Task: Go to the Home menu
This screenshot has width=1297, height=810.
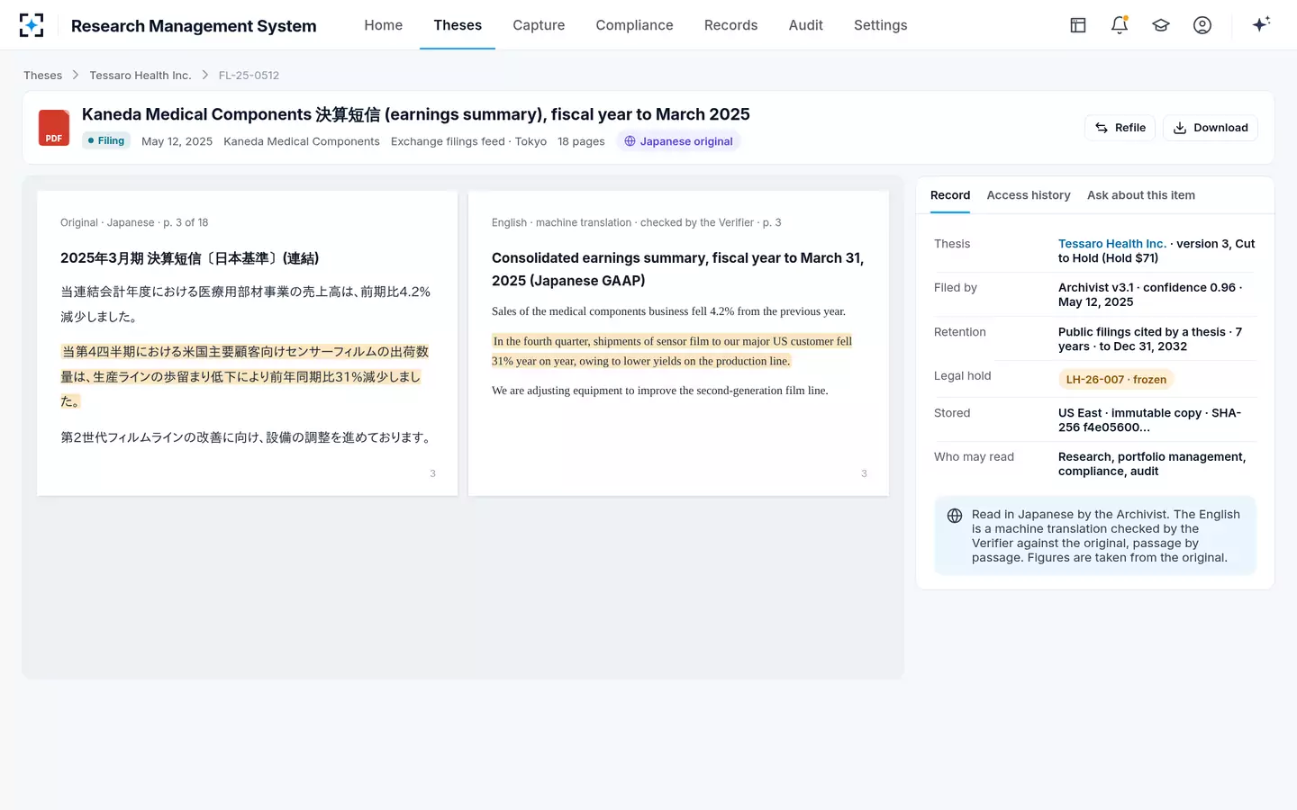Action: pos(383,25)
